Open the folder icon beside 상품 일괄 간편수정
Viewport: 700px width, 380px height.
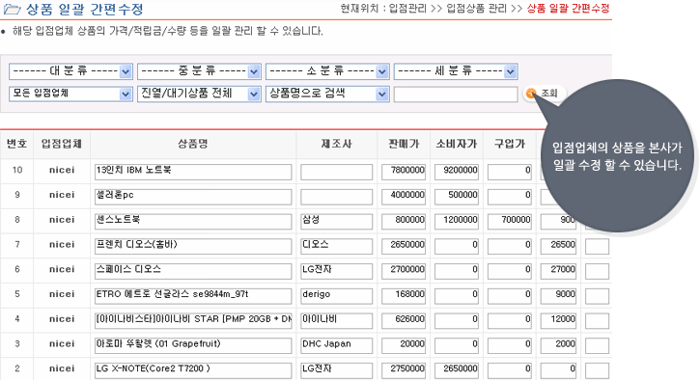click(x=12, y=9)
